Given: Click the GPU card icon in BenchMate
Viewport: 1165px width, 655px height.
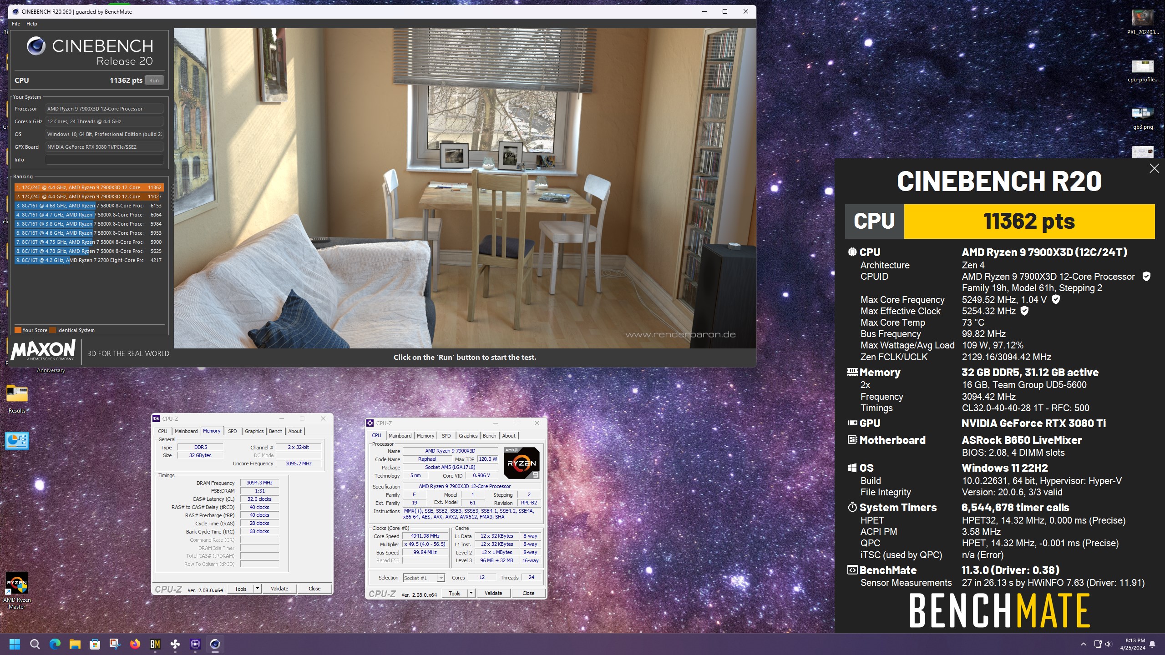Looking at the screenshot, I should (x=852, y=423).
